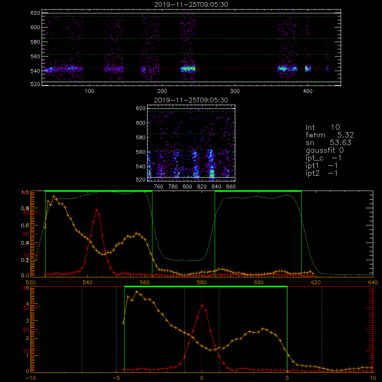Click x-axis label 100 under top spectrogram

coord(89,91)
